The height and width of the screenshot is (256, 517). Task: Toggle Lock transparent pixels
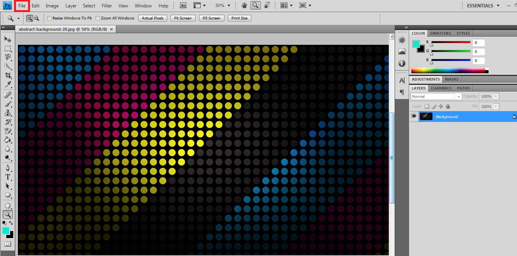(x=427, y=106)
